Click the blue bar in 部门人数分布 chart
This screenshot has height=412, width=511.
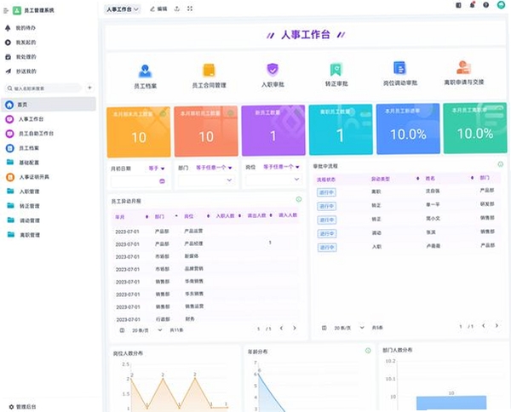(x=451, y=403)
